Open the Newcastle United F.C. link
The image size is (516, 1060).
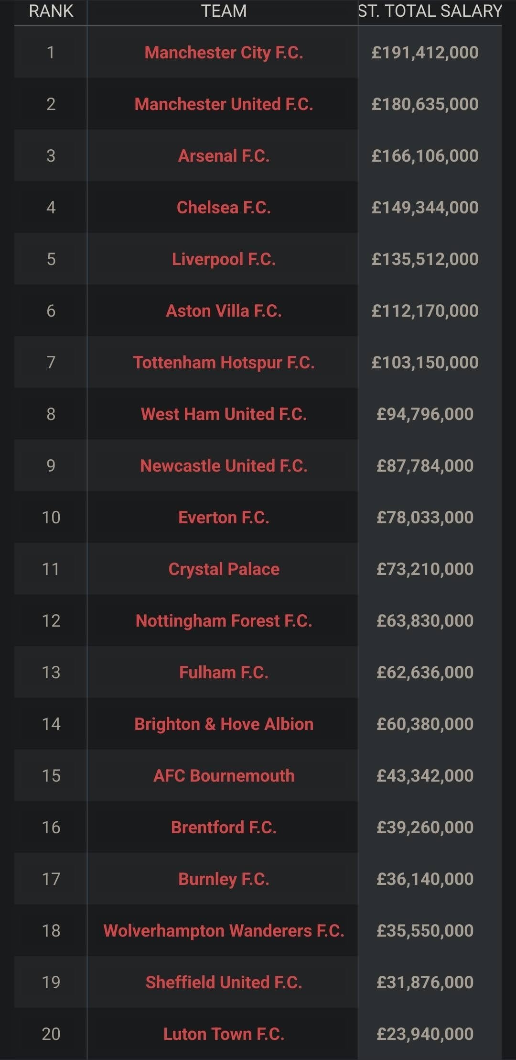[224, 466]
